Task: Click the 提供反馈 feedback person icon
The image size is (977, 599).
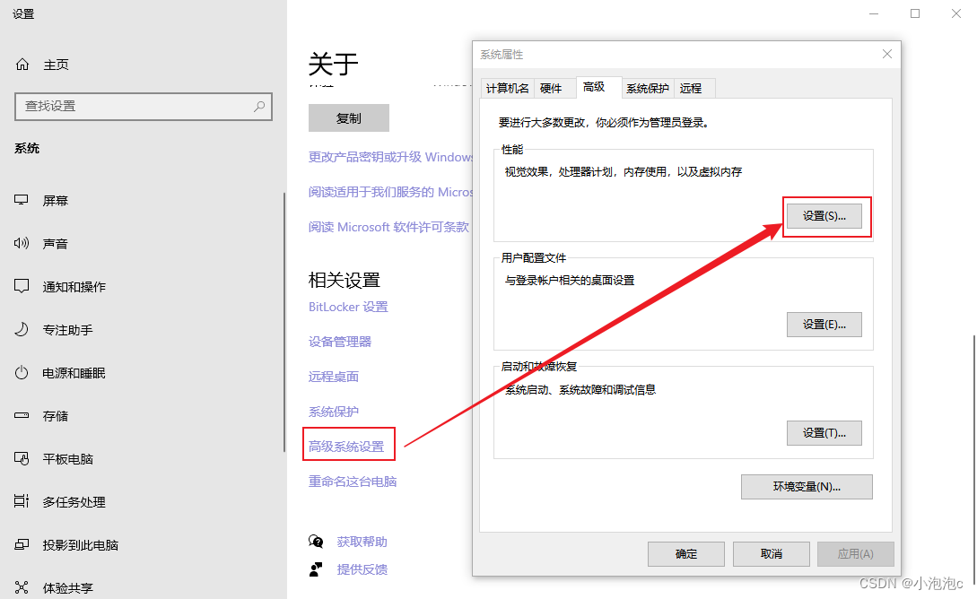Action: (316, 569)
